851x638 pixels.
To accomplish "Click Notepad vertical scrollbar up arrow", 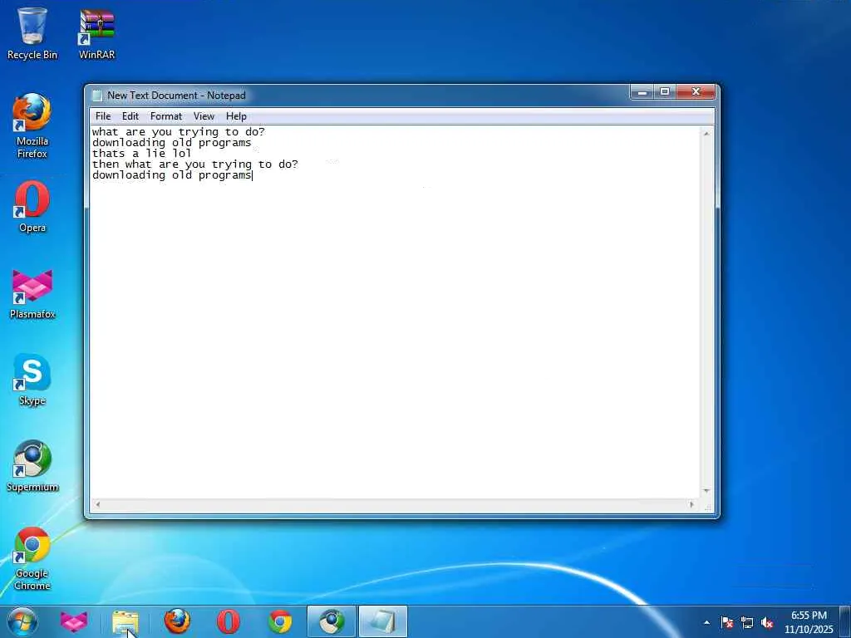I will (706, 133).
